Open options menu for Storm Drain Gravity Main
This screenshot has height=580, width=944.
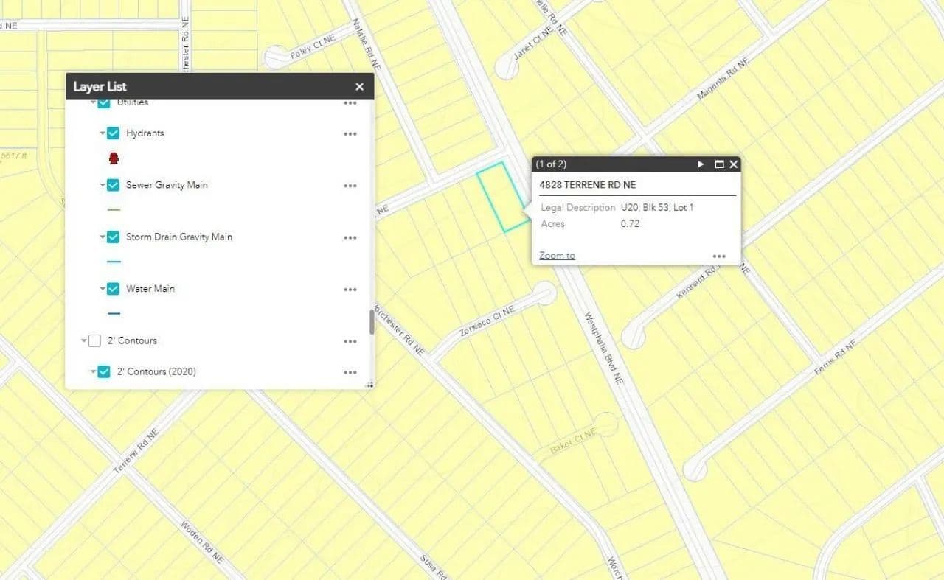pyautogui.click(x=350, y=238)
